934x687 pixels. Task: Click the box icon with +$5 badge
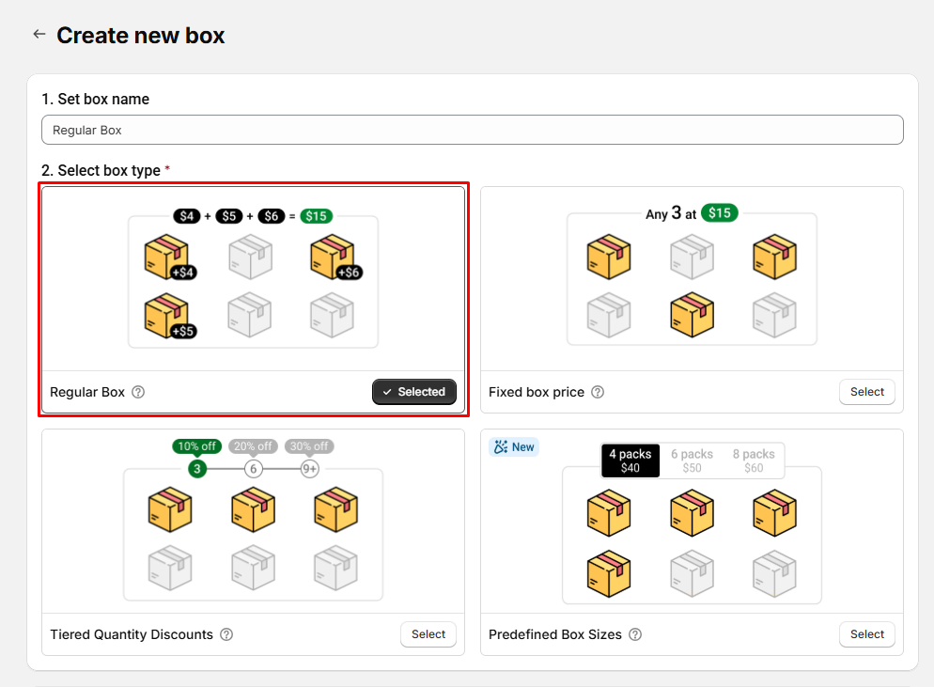166,316
